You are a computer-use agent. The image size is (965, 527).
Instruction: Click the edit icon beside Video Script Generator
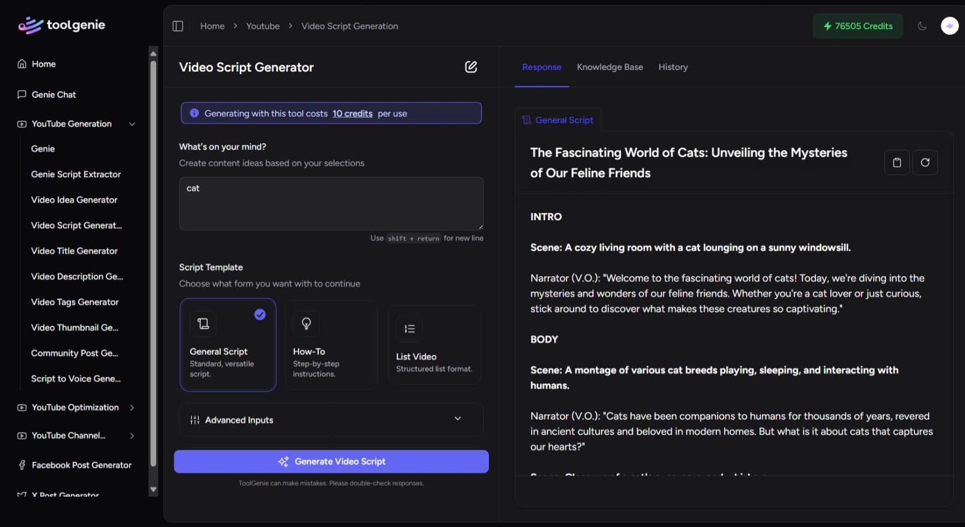(471, 67)
